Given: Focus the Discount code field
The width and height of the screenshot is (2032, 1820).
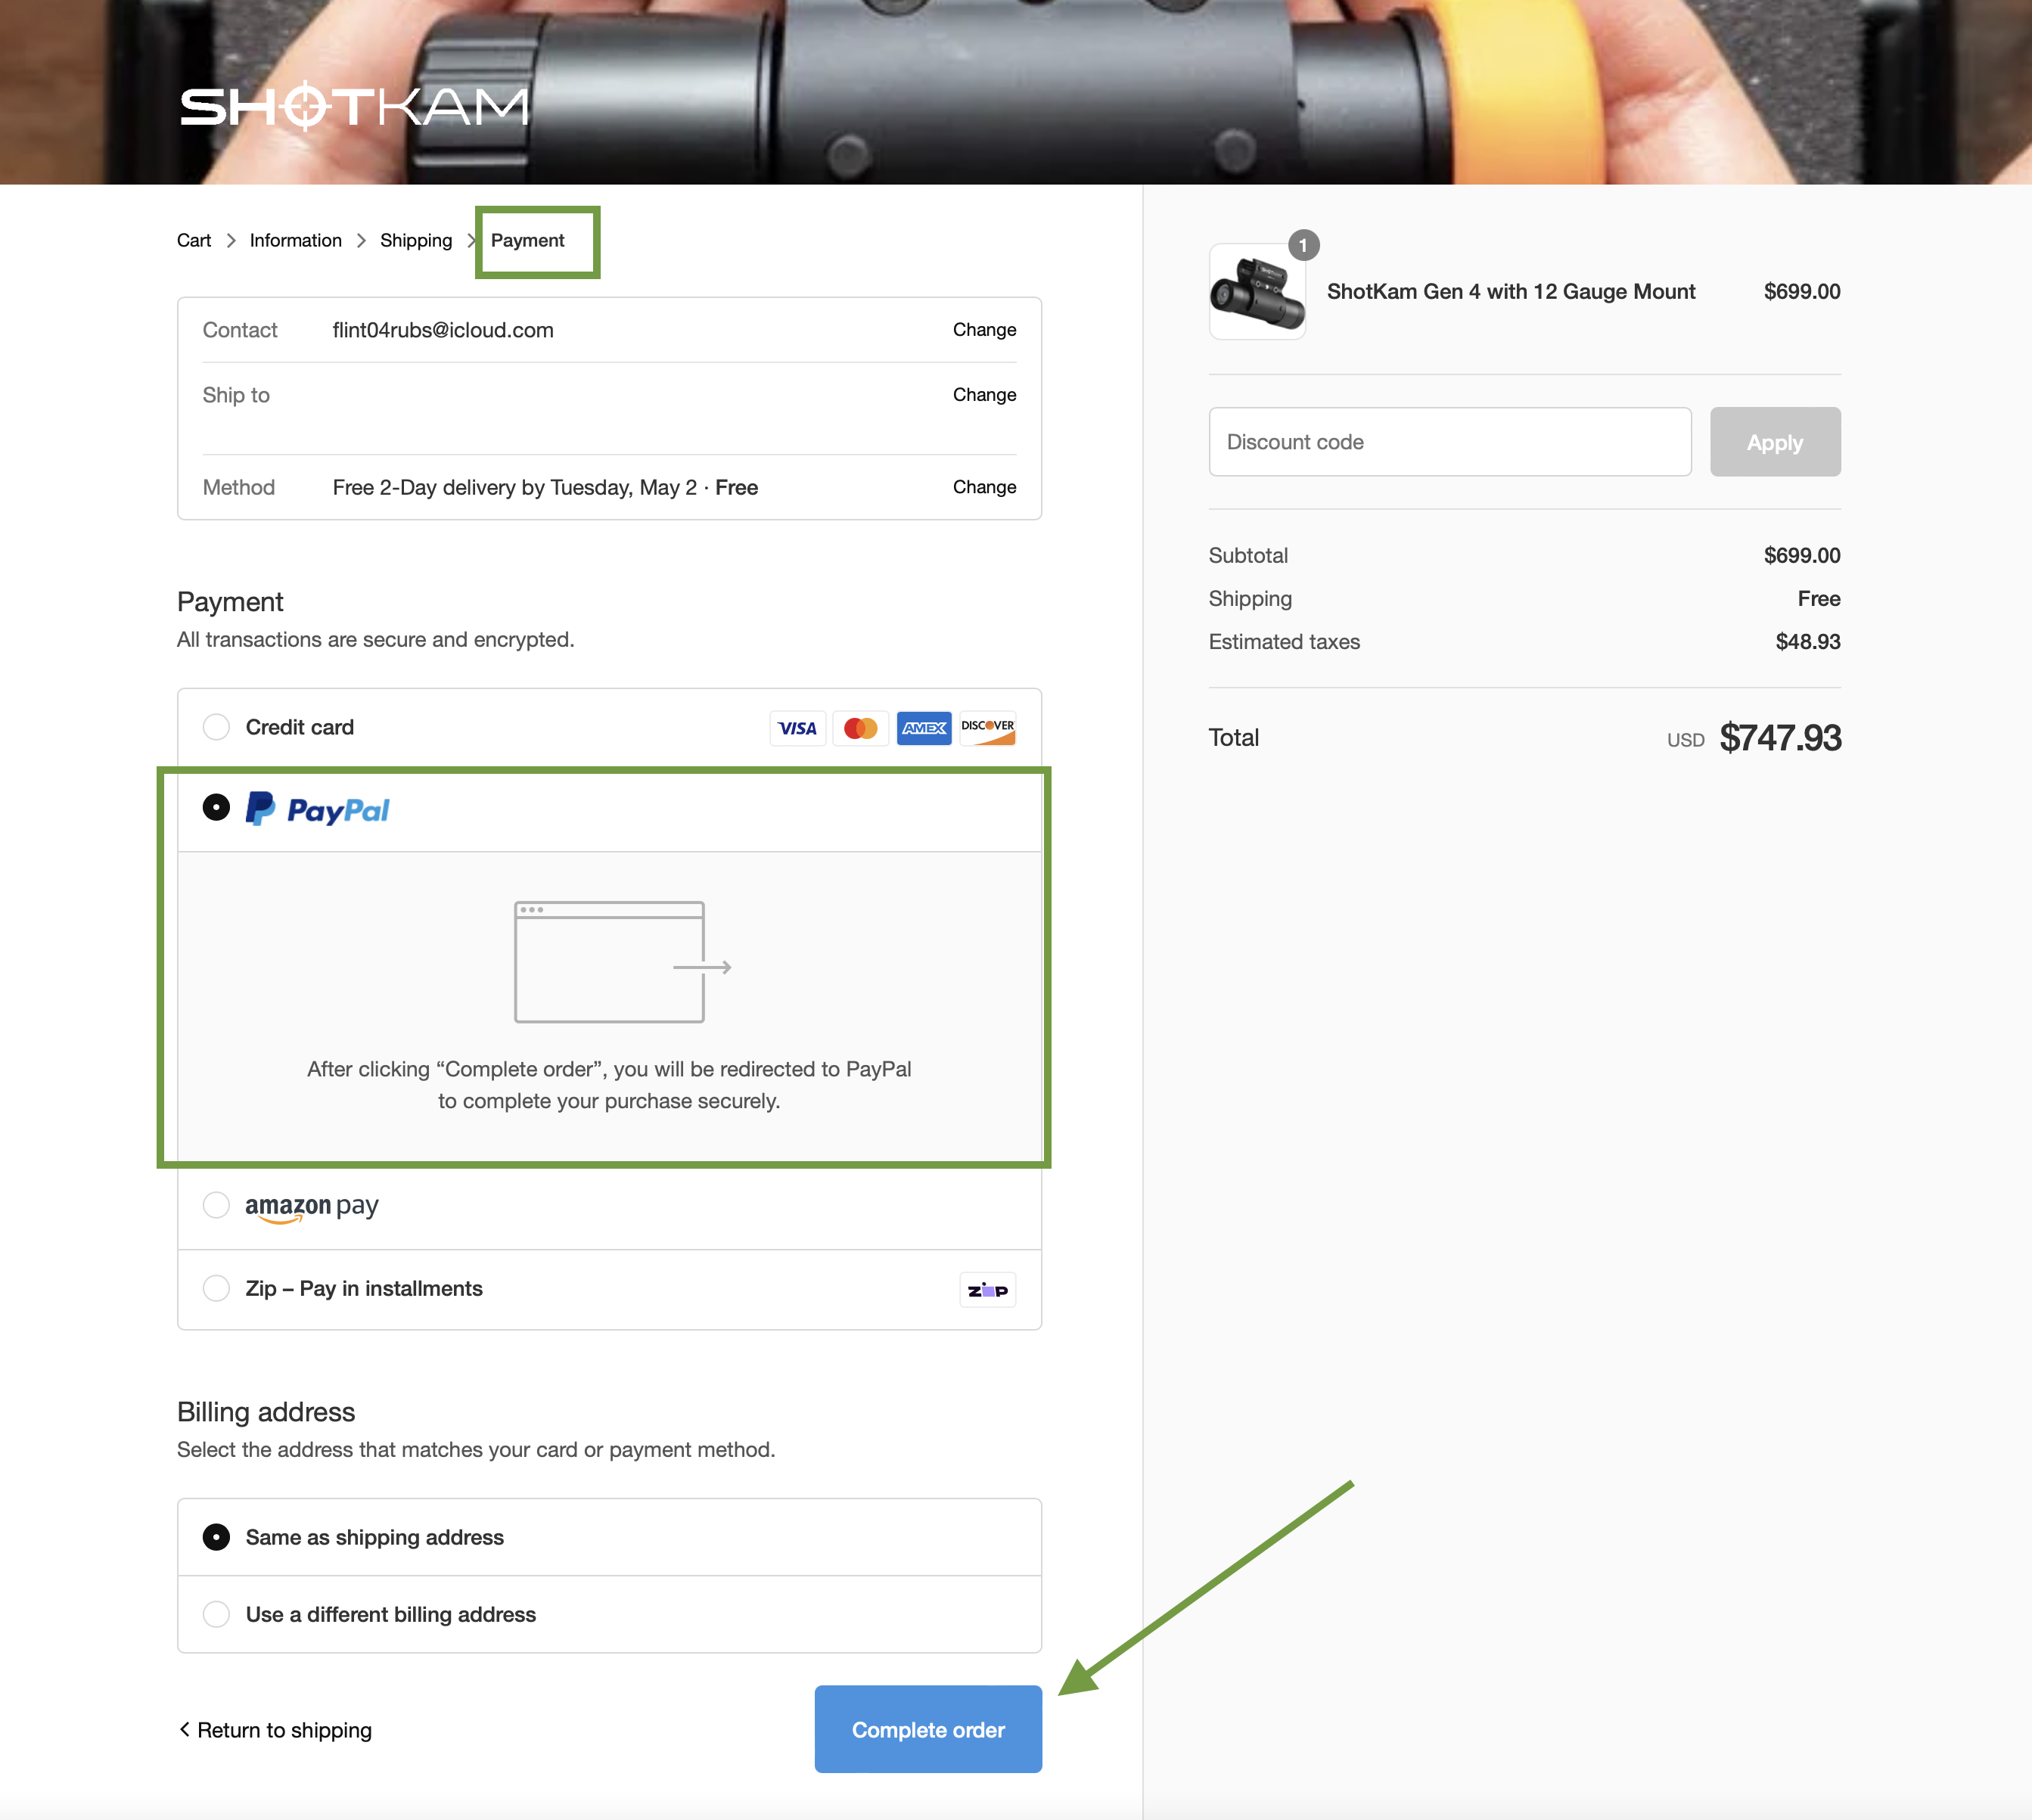Looking at the screenshot, I should click(1450, 442).
